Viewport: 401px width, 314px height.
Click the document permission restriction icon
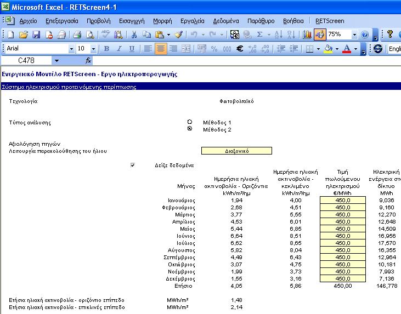49,35
